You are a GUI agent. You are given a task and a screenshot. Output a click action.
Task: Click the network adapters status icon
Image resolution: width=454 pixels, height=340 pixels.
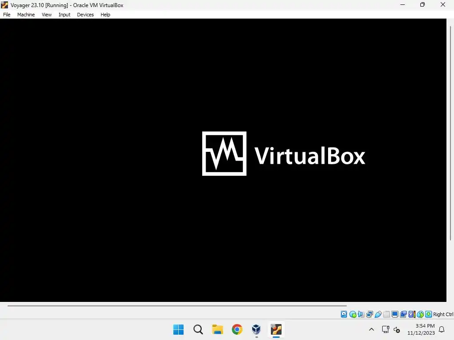(369, 314)
